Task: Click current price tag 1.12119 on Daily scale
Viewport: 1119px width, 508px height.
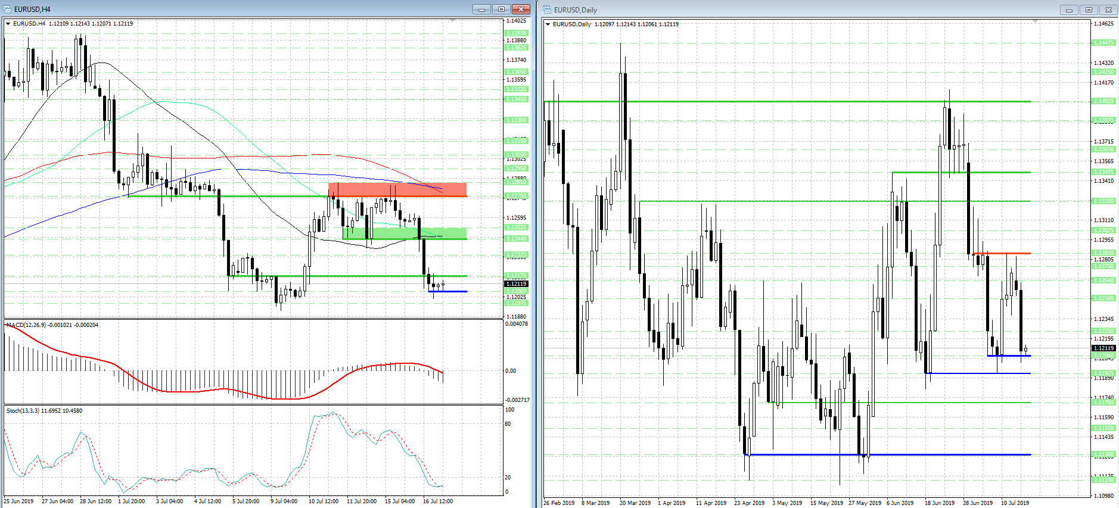Action: coord(1104,348)
